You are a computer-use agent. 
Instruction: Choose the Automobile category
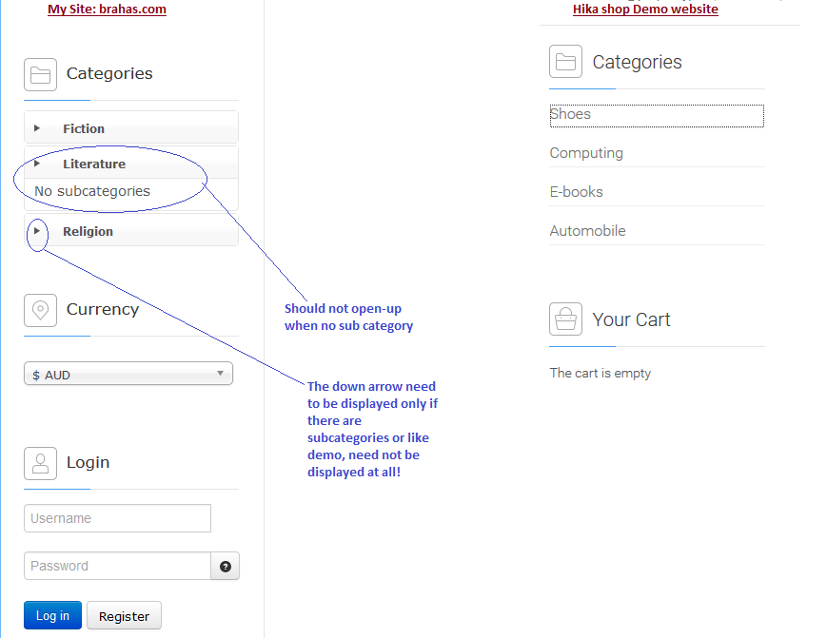click(588, 231)
